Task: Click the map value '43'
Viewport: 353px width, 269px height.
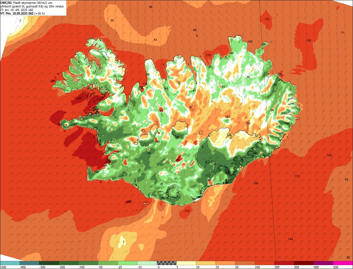Action: point(155,40)
